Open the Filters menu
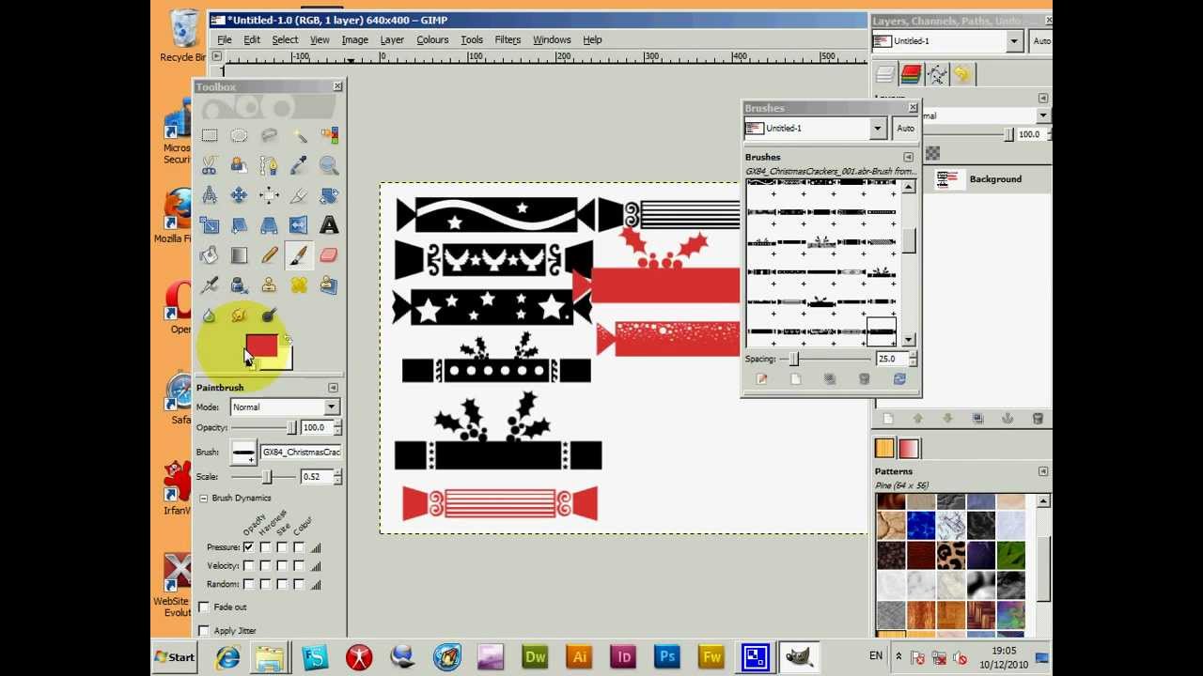This screenshot has height=676, width=1203. (x=508, y=39)
